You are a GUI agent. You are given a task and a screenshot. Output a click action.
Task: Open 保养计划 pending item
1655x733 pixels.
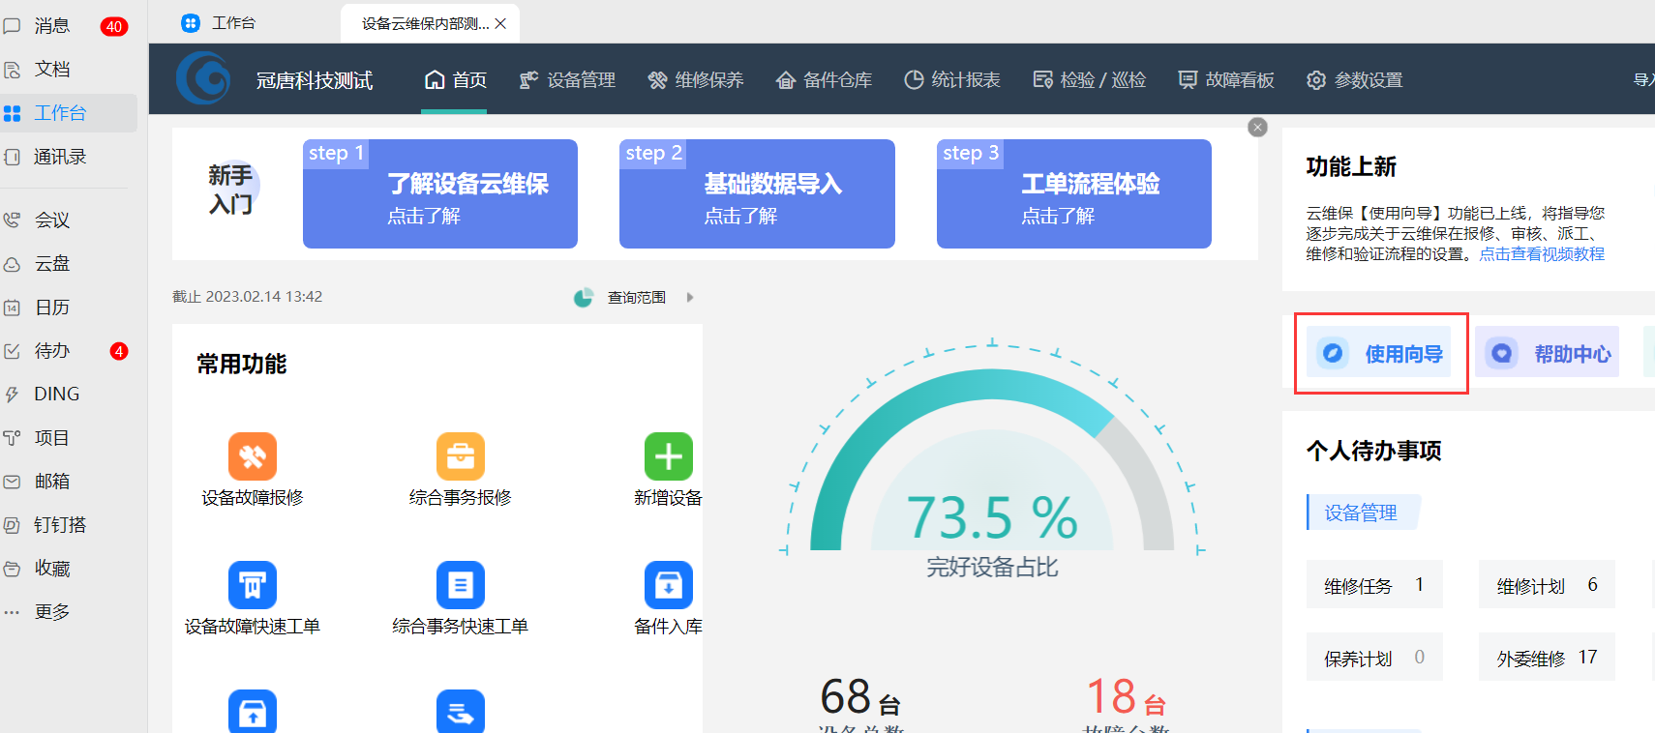[x=1374, y=658]
